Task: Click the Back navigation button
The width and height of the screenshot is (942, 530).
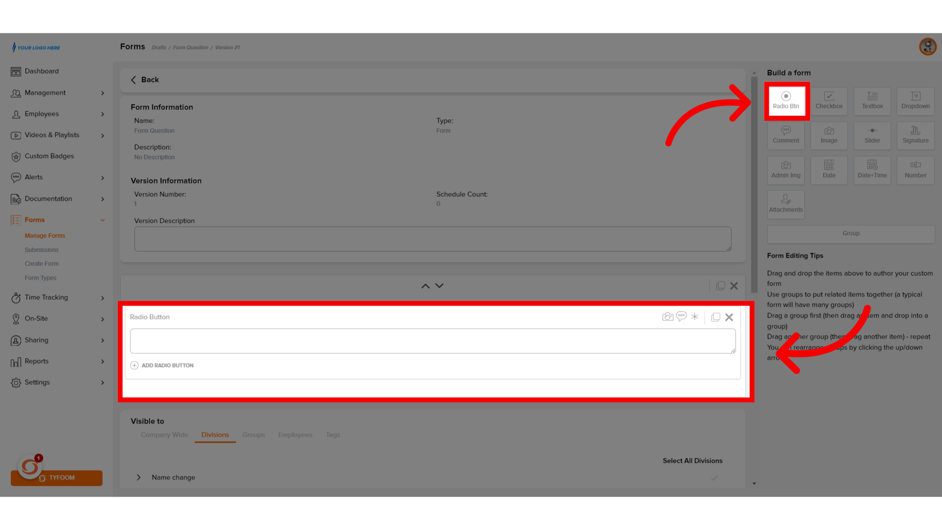Action: click(145, 79)
